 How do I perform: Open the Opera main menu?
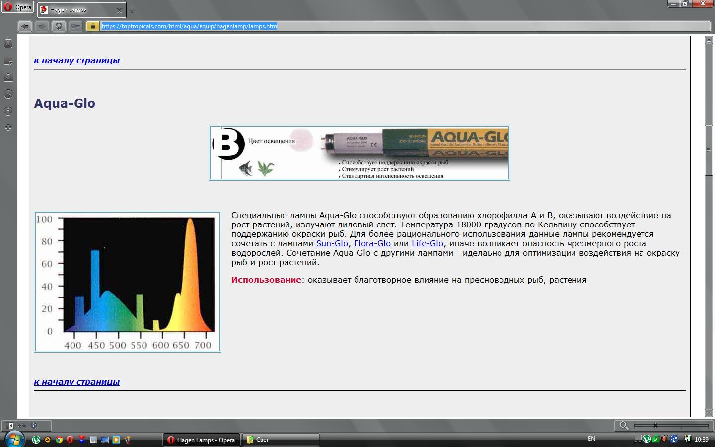pos(17,7)
